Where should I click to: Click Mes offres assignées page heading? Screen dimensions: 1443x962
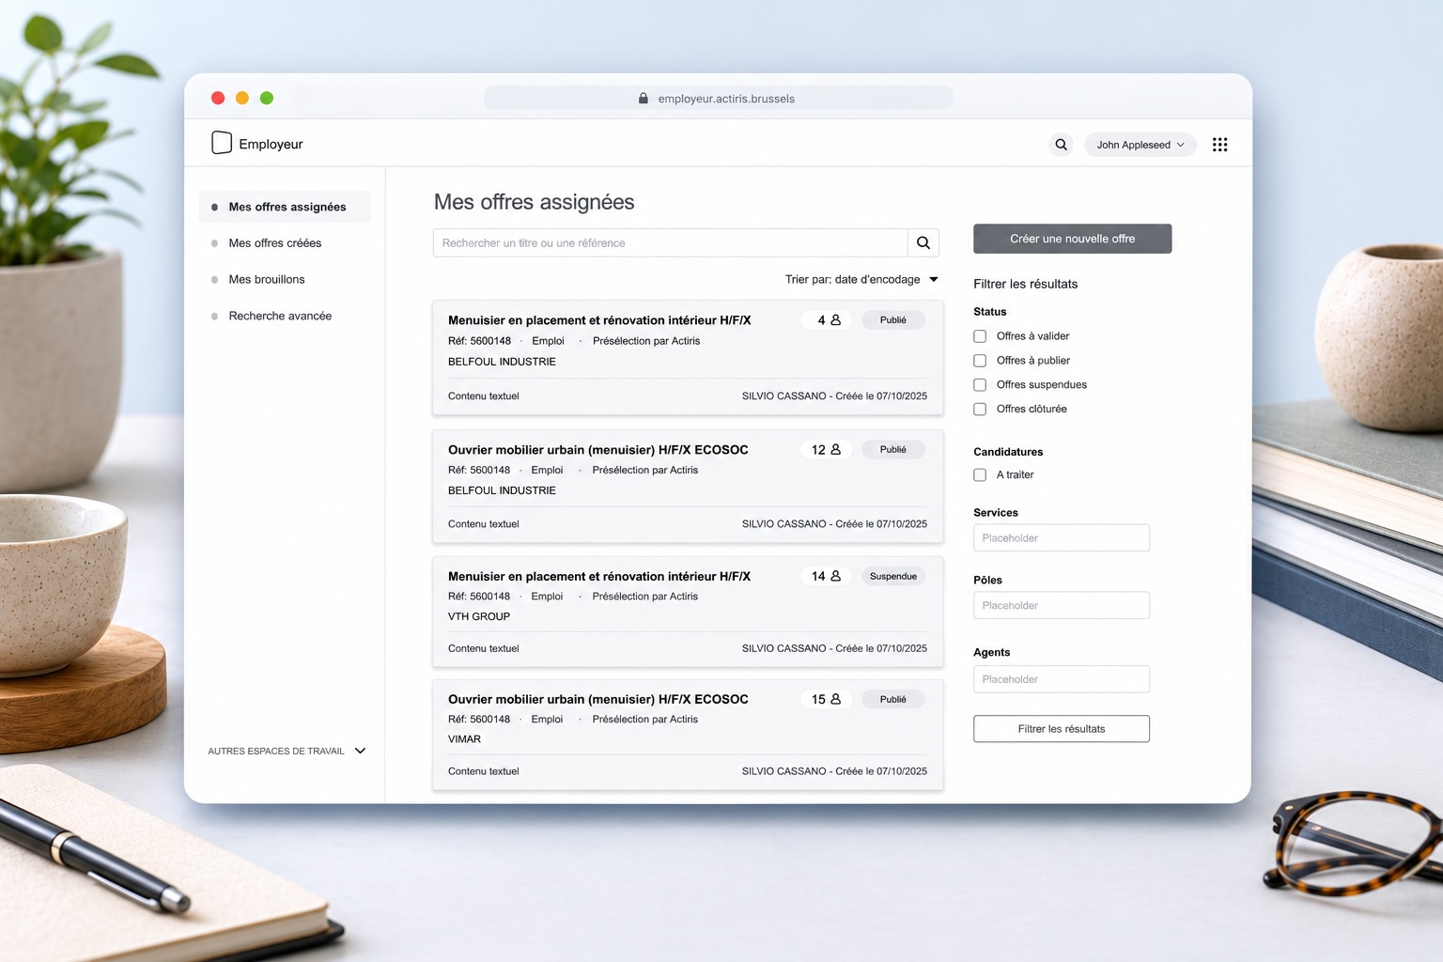point(534,202)
